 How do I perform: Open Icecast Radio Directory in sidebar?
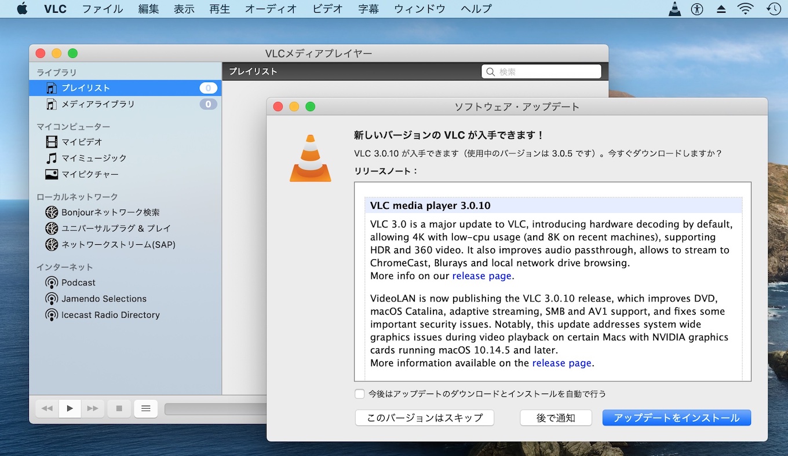point(125,315)
